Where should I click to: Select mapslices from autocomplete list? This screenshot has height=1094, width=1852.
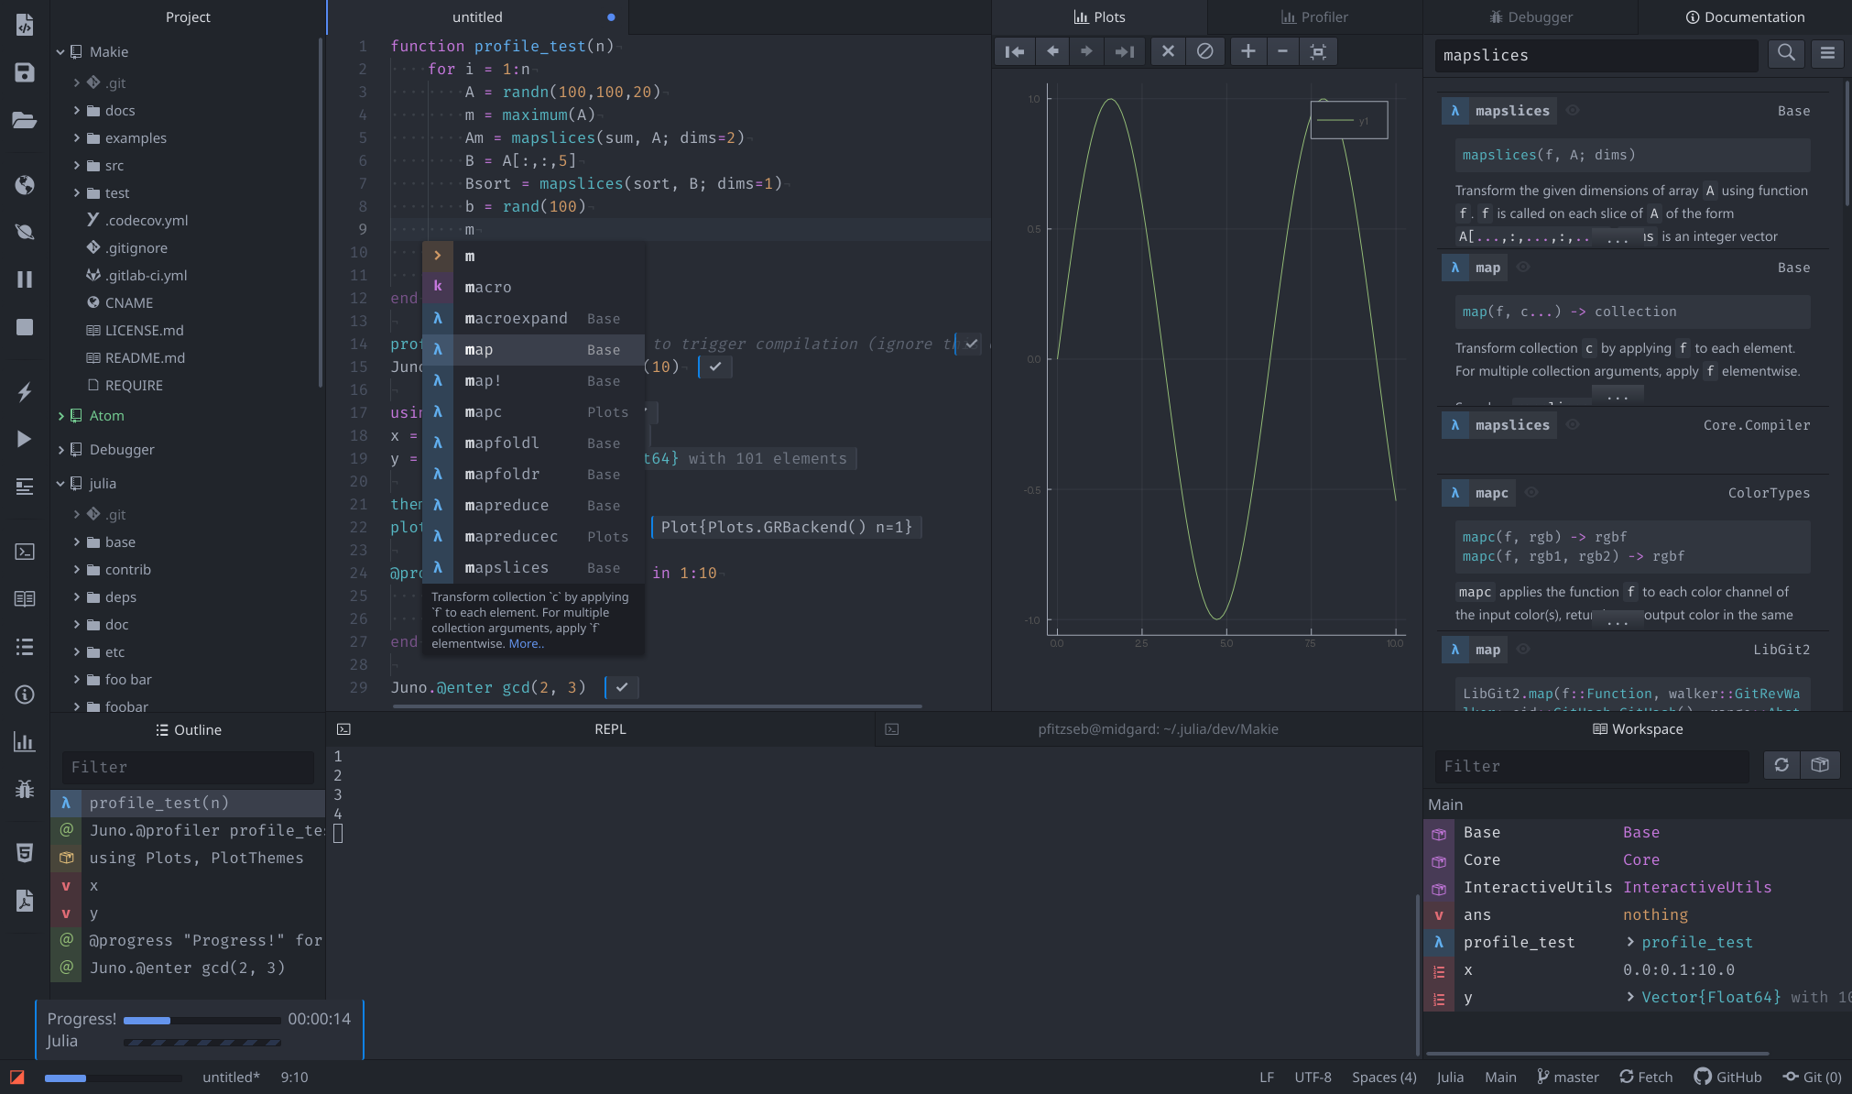[507, 568]
